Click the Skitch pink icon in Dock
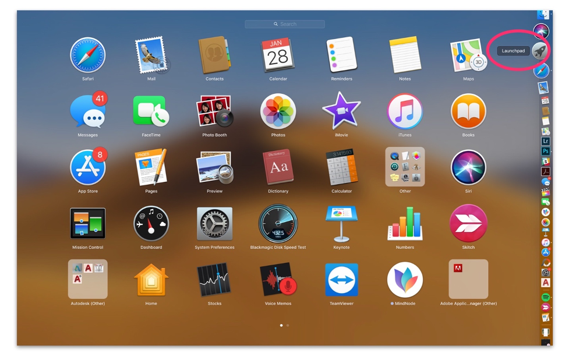 [546, 307]
